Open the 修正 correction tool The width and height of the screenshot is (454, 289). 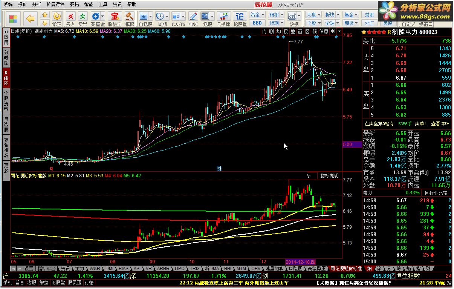point(57,18)
